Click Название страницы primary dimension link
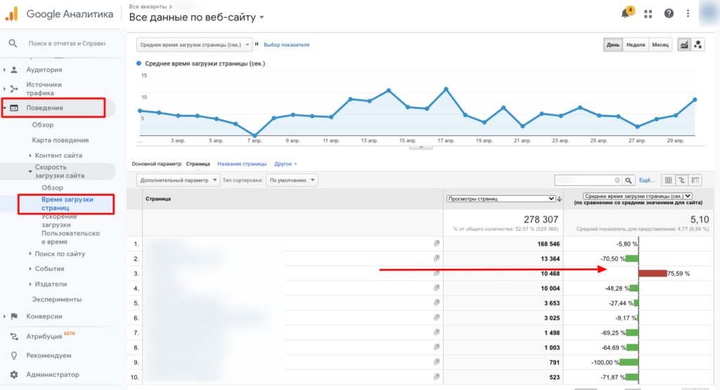 tap(242, 164)
